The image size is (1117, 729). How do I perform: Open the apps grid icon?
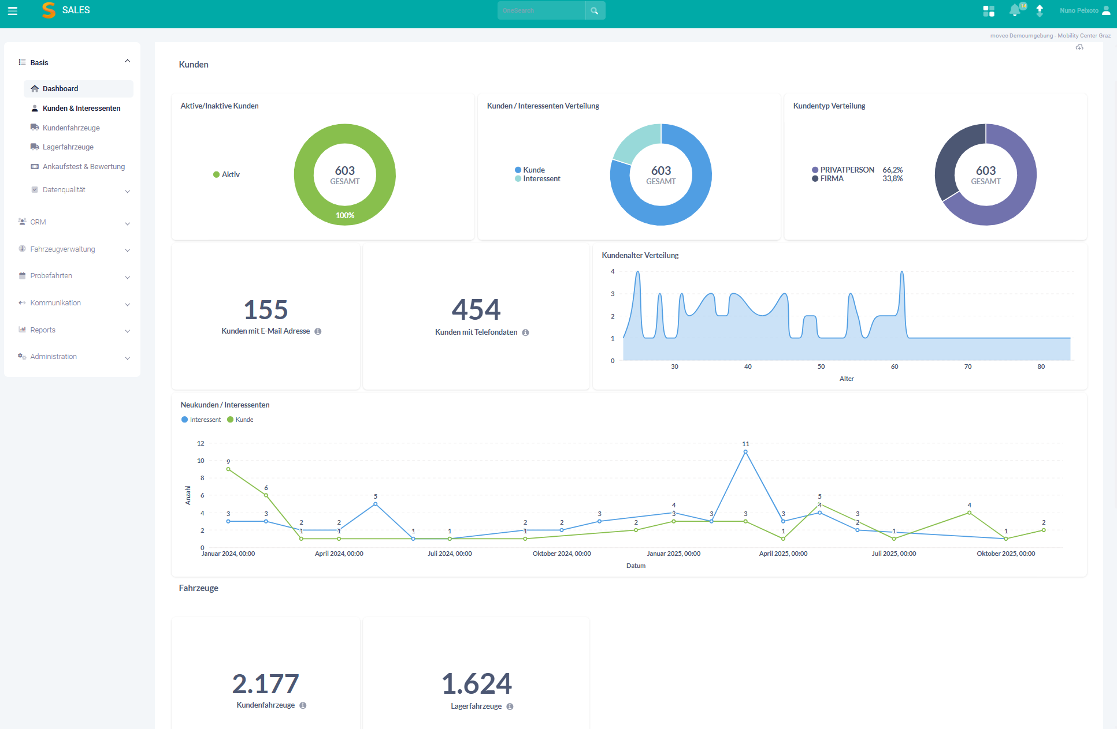[989, 11]
